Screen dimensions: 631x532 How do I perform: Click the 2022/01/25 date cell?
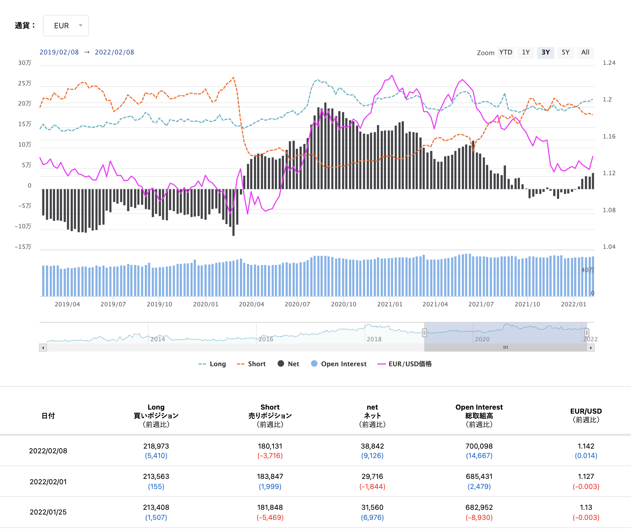coord(48,512)
